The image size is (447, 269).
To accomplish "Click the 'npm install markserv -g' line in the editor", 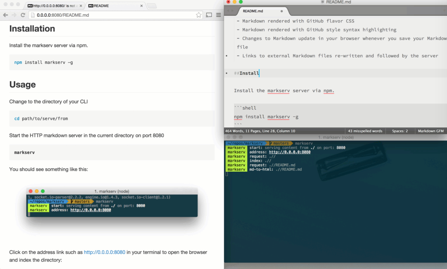I will point(266,117).
